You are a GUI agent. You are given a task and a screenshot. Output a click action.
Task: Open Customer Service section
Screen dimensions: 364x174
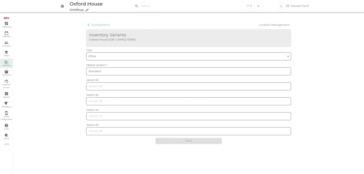tap(6, 83)
